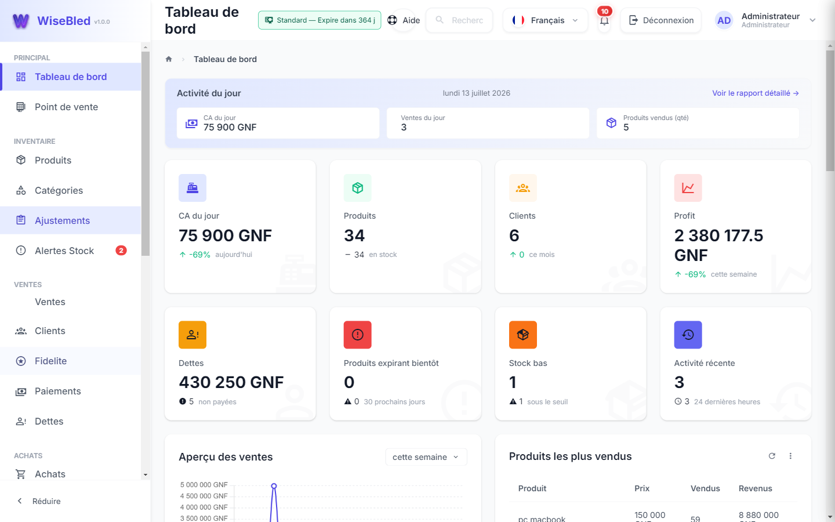Click the Aide help button
The image size is (835, 522).
tap(404, 20)
